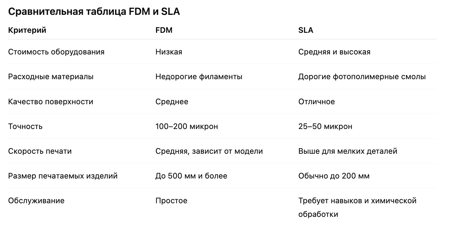Click the heading 'Сравнительная таблица FDM и SLA'

[94, 12]
